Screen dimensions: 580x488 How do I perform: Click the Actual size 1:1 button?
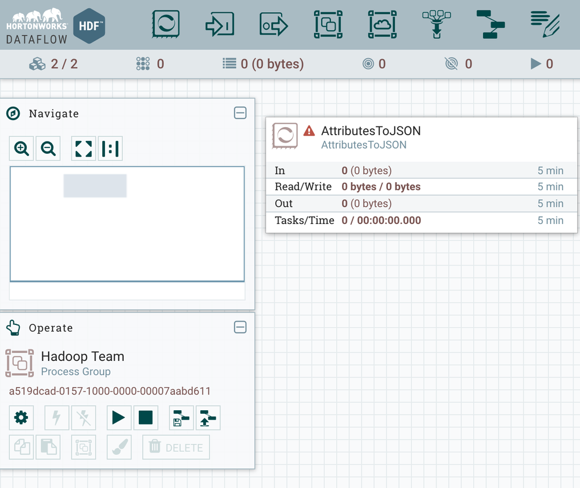click(x=110, y=149)
